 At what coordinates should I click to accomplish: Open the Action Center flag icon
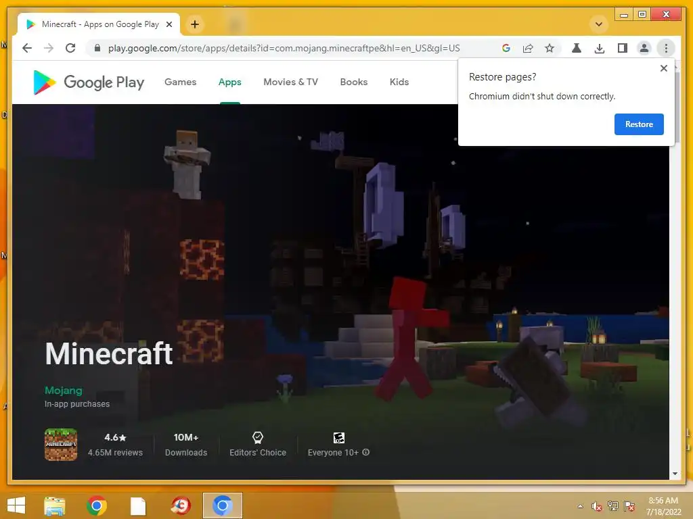pyautogui.click(x=629, y=506)
